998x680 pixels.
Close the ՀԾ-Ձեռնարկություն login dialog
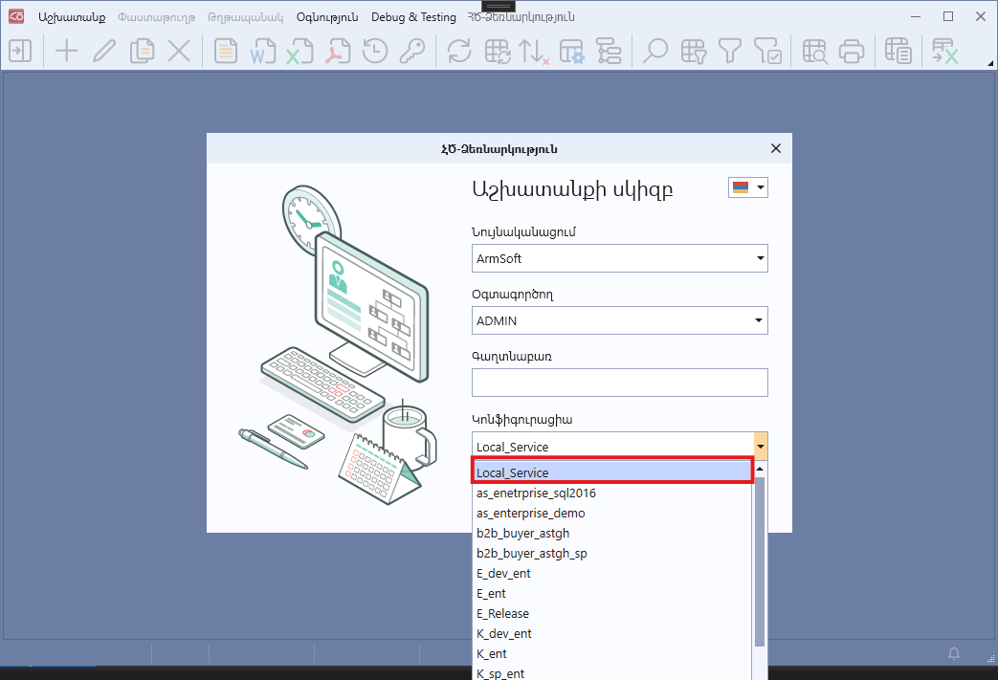(x=775, y=148)
